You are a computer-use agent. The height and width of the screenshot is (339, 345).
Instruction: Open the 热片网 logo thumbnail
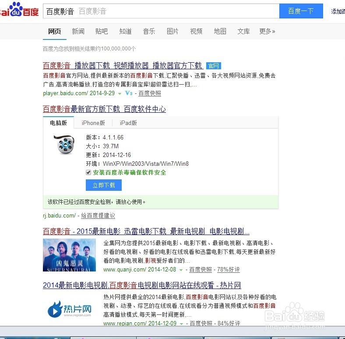click(x=69, y=309)
